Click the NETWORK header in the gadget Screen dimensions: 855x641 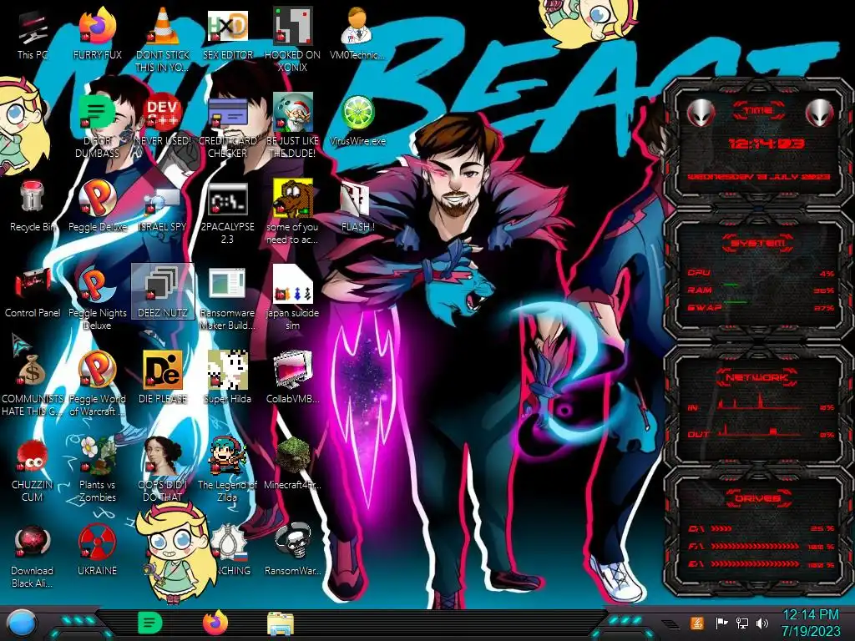756,376
